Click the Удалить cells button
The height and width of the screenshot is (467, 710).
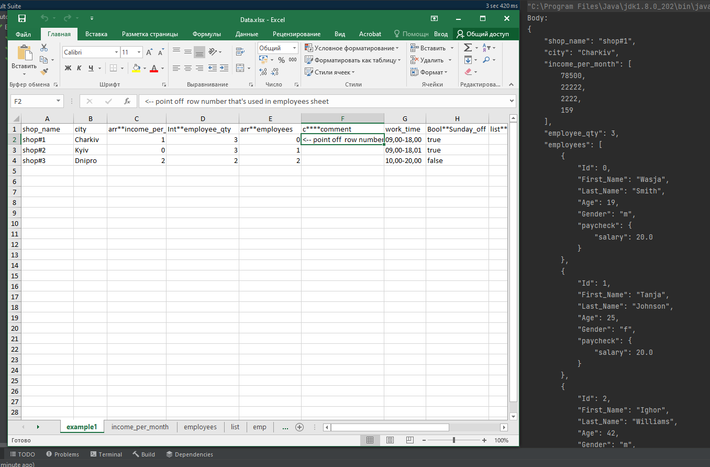click(431, 60)
